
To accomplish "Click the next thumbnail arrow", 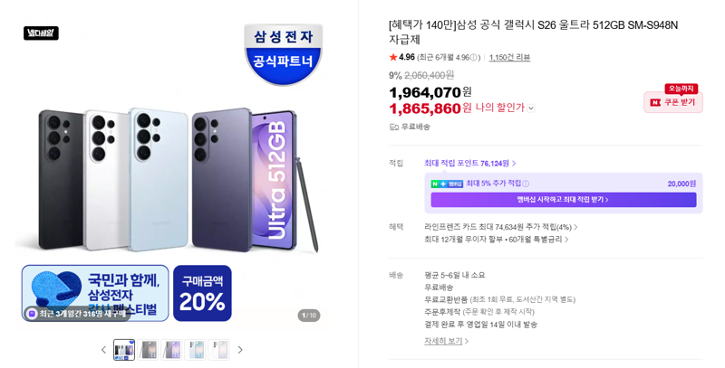I will point(240,350).
